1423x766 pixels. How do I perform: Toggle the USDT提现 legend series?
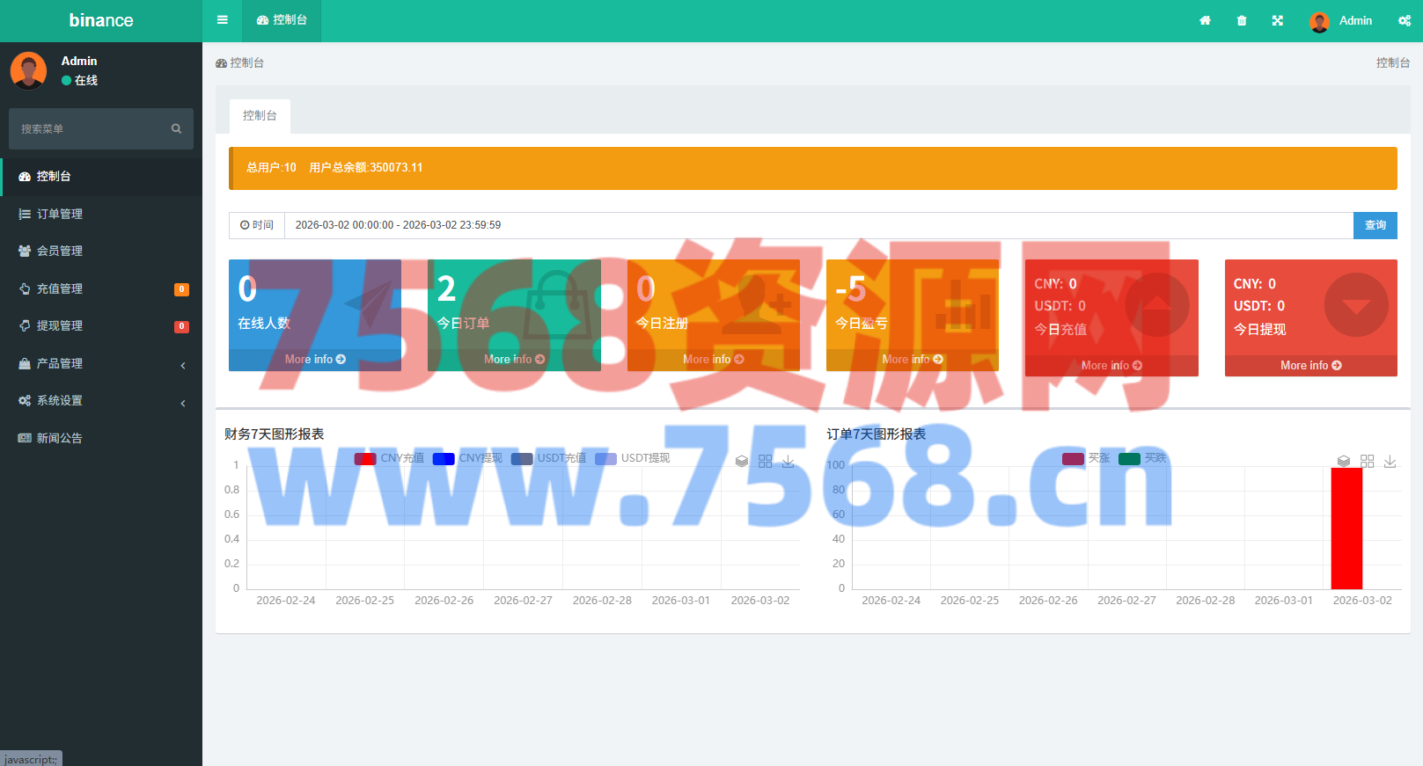coord(632,458)
